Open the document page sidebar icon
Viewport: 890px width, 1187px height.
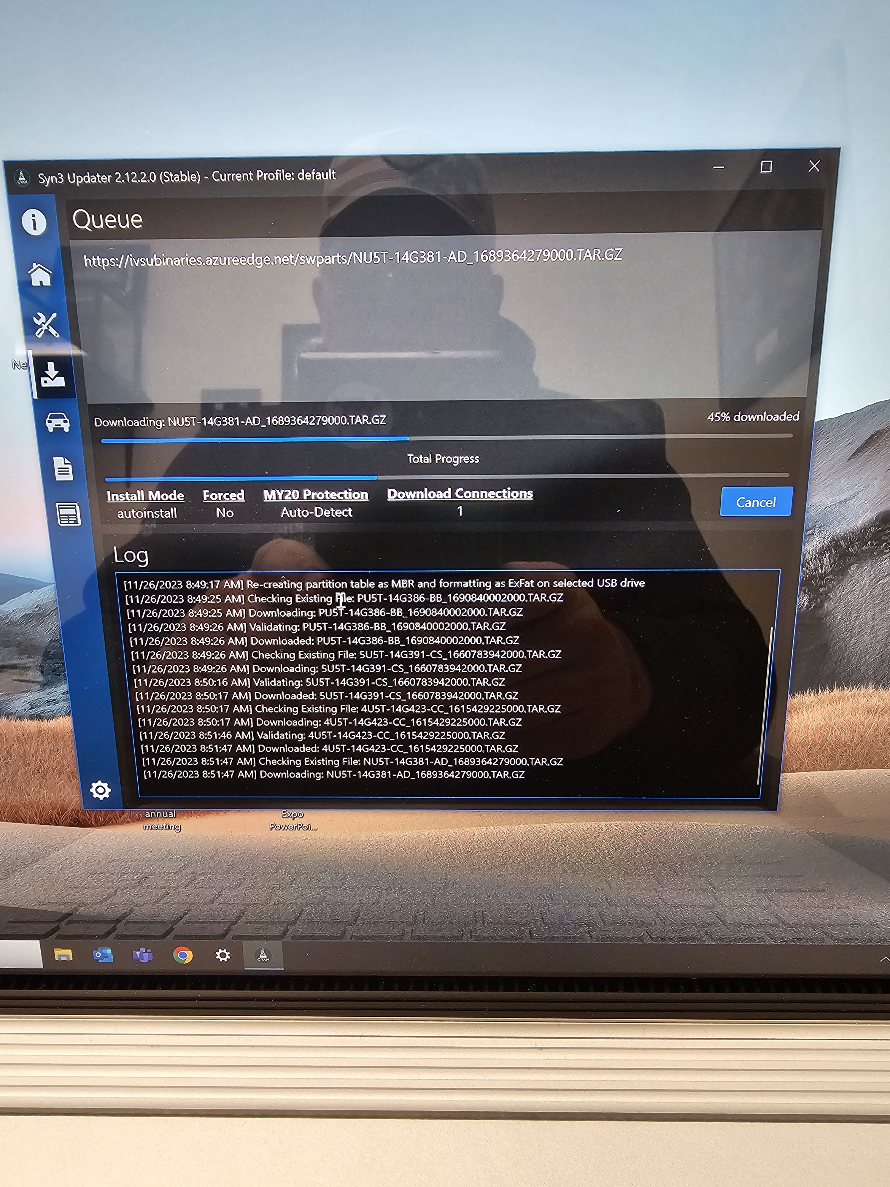pos(63,469)
